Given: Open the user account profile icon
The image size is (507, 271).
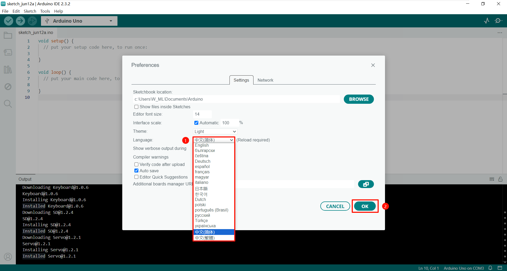Looking at the screenshot, I should pyautogui.click(x=8, y=257).
